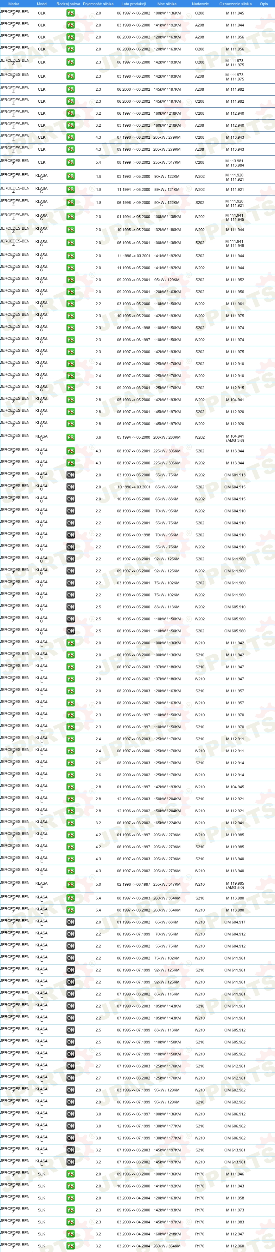
Task: Click the 'OM 606.912' engine code
Action: 235,1114
